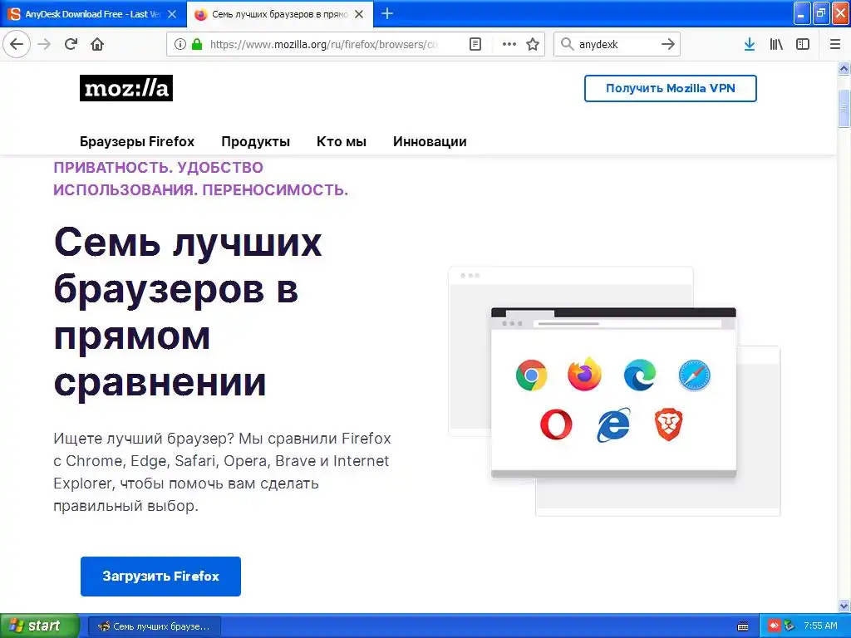
Task: Close the Семь лучших браузеров tab
Action: (x=359, y=14)
